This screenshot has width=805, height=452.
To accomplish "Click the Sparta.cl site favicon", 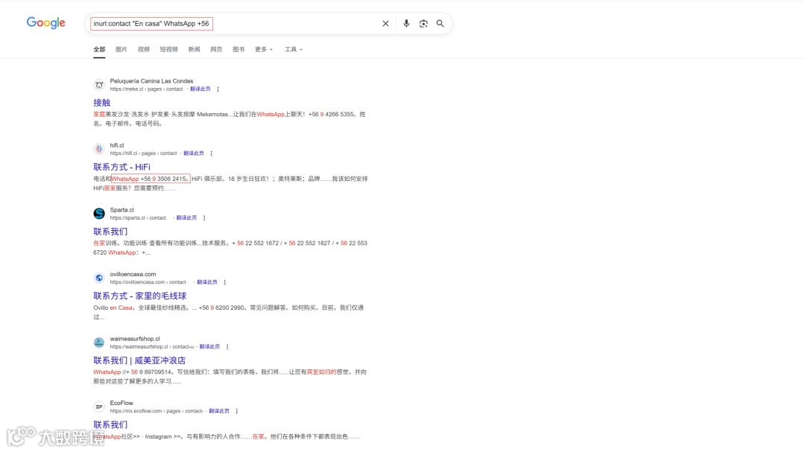I will point(99,214).
